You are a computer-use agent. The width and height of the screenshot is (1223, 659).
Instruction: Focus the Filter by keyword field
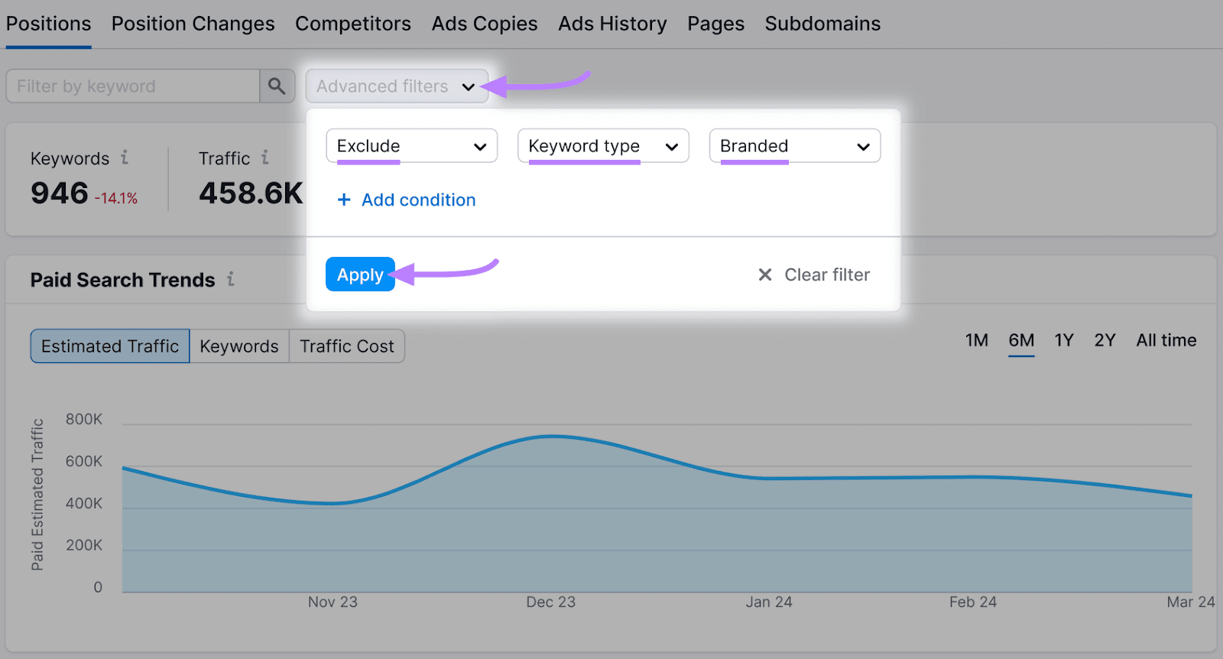(132, 86)
